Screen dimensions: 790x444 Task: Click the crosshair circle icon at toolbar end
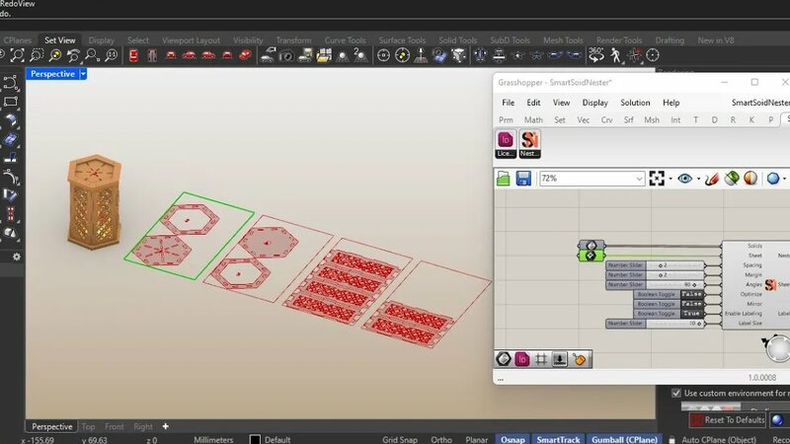point(653,55)
